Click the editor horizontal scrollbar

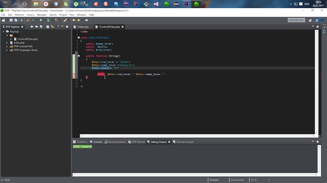(197, 136)
